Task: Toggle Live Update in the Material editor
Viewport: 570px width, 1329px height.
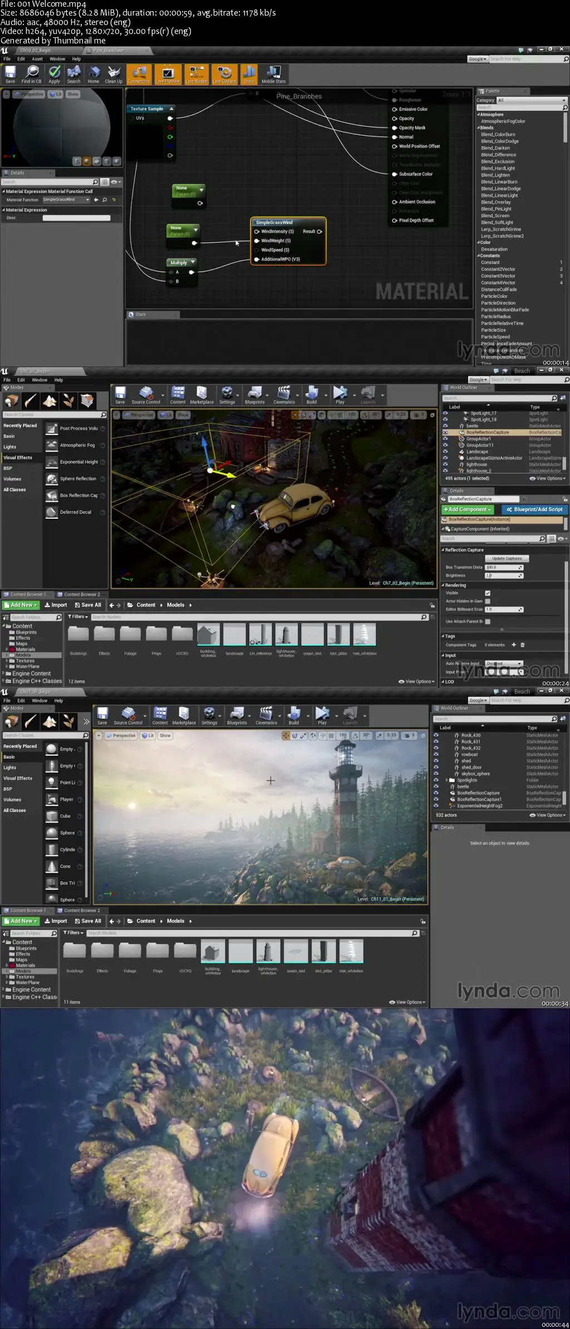Action: (x=224, y=74)
